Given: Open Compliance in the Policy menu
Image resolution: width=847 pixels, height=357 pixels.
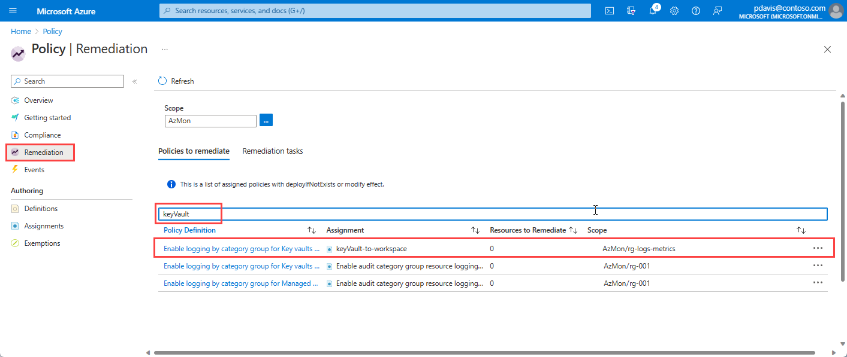Looking at the screenshot, I should tap(43, 135).
